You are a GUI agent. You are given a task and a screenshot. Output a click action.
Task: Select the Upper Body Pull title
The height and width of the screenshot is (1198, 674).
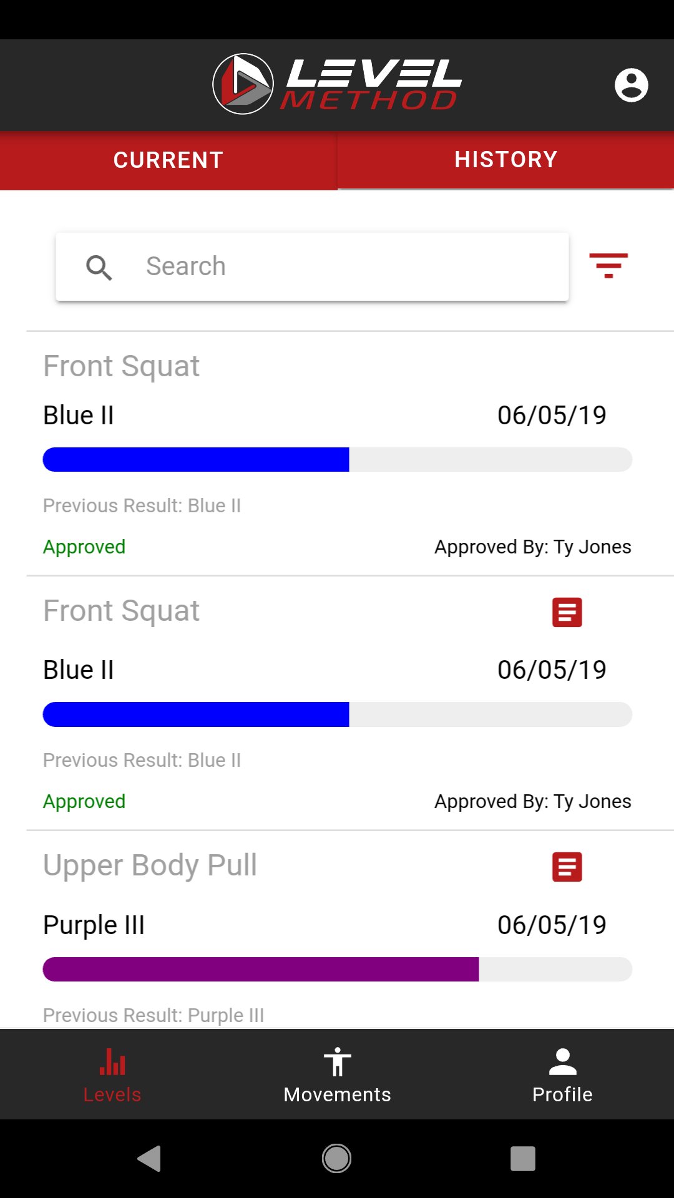click(150, 865)
